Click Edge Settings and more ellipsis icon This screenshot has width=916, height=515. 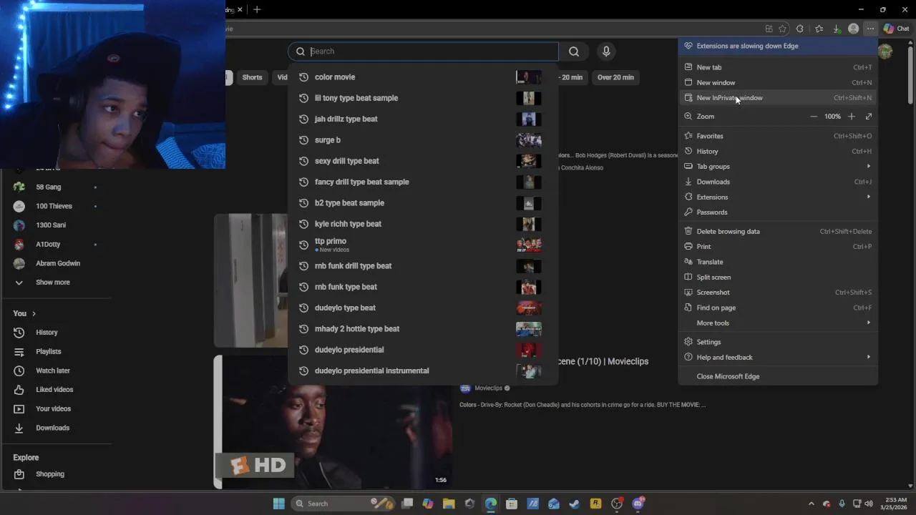point(870,29)
